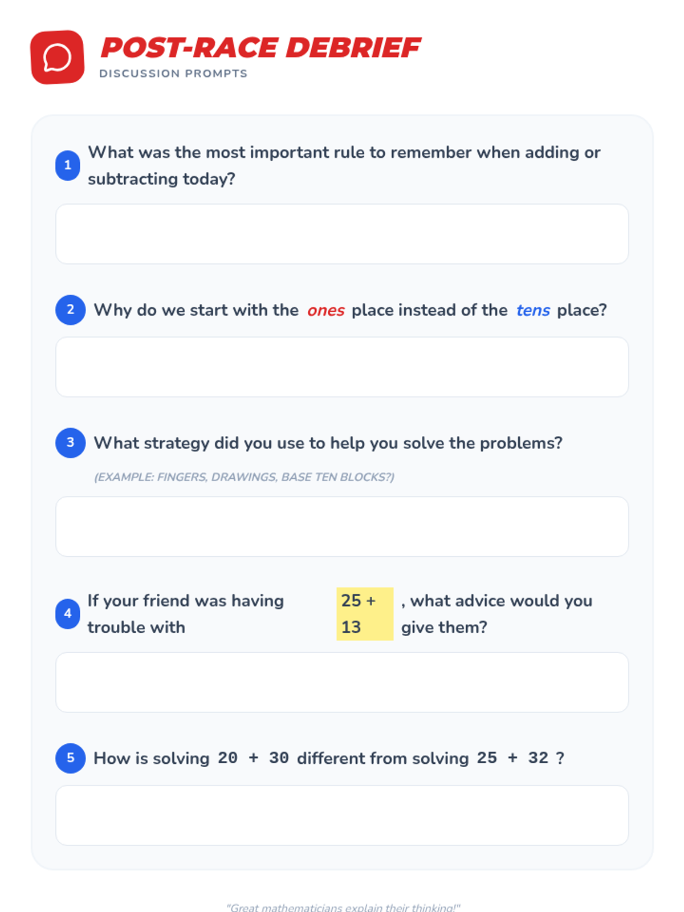Click the answer box for question 5

click(x=342, y=815)
